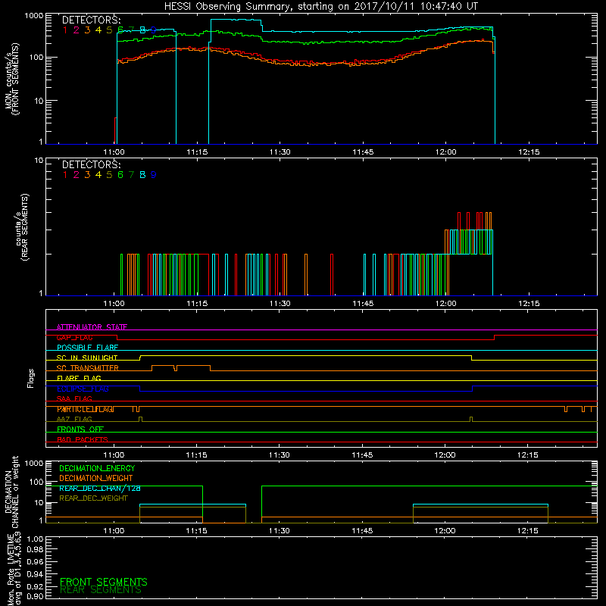Viewport: 606px width, 606px height.
Task: Select detector 3 in rear segments legend
Action: pyautogui.click(x=87, y=175)
